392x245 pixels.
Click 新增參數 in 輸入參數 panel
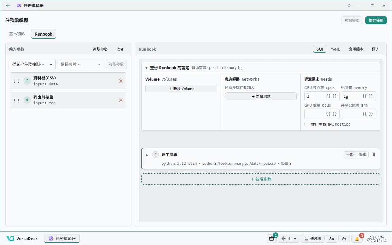coord(100,49)
